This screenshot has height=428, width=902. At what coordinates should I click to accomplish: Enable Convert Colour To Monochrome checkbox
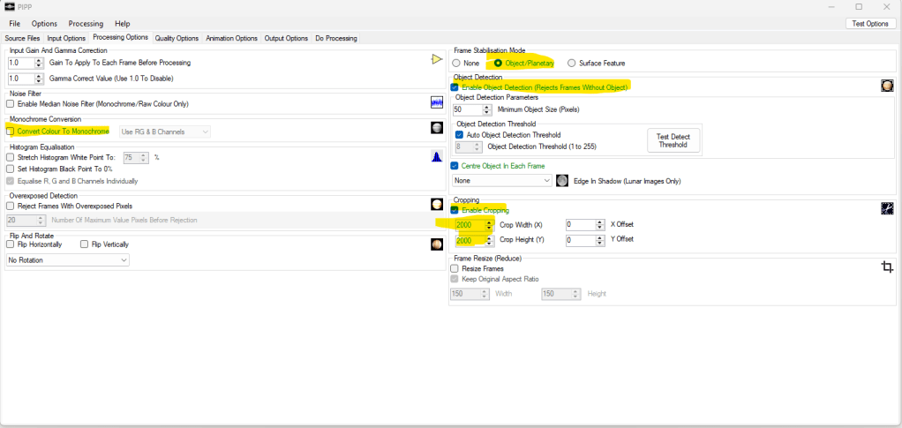[11, 131]
